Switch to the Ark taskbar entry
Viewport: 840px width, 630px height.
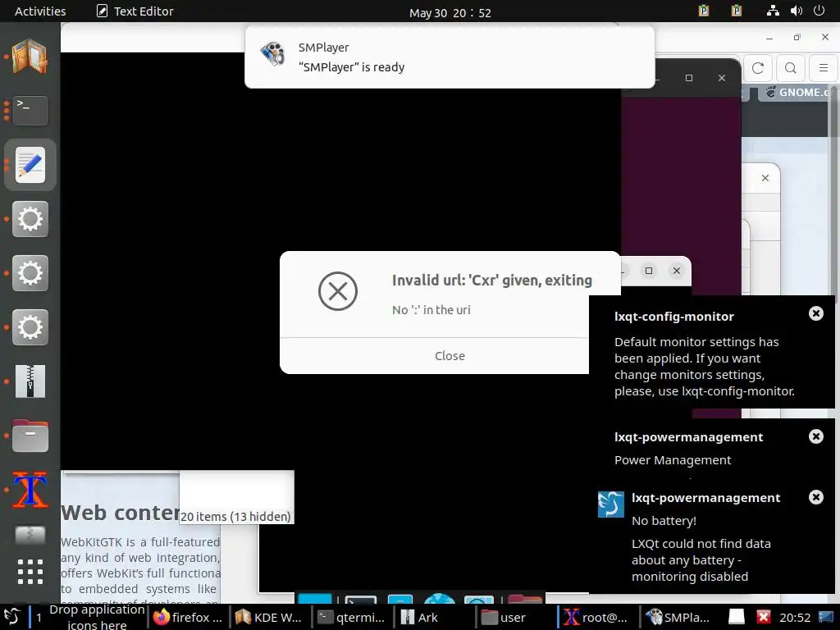(x=433, y=617)
